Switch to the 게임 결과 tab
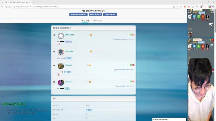Viewport: 216px width, 121px height. click(85, 20)
